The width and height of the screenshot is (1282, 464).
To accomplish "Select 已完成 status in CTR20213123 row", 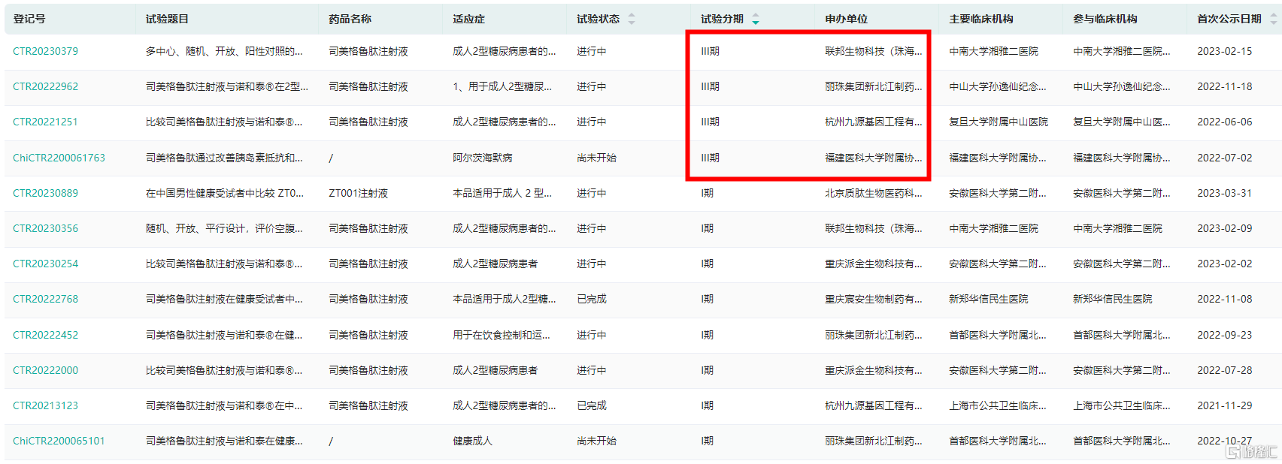I will click(x=591, y=405).
